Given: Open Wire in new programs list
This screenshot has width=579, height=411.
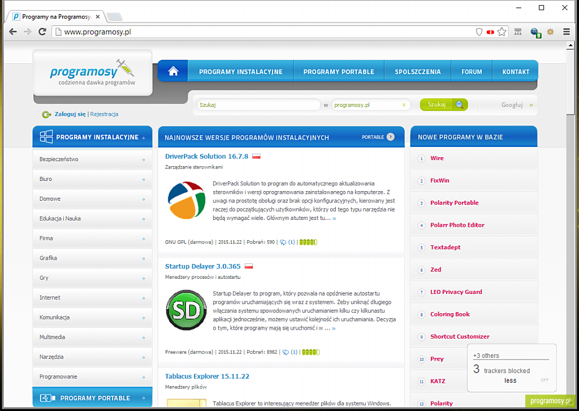Looking at the screenshot, I should coord(437,158).
